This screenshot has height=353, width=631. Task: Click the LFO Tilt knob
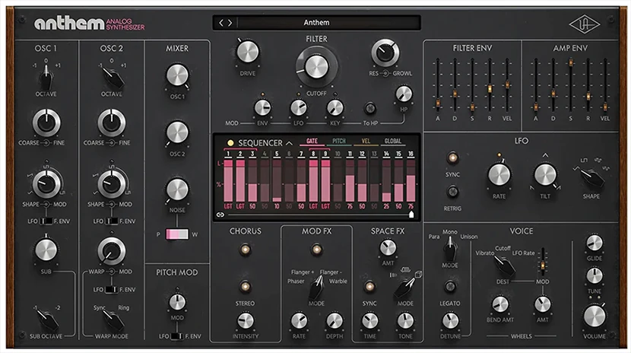point(545,175)
